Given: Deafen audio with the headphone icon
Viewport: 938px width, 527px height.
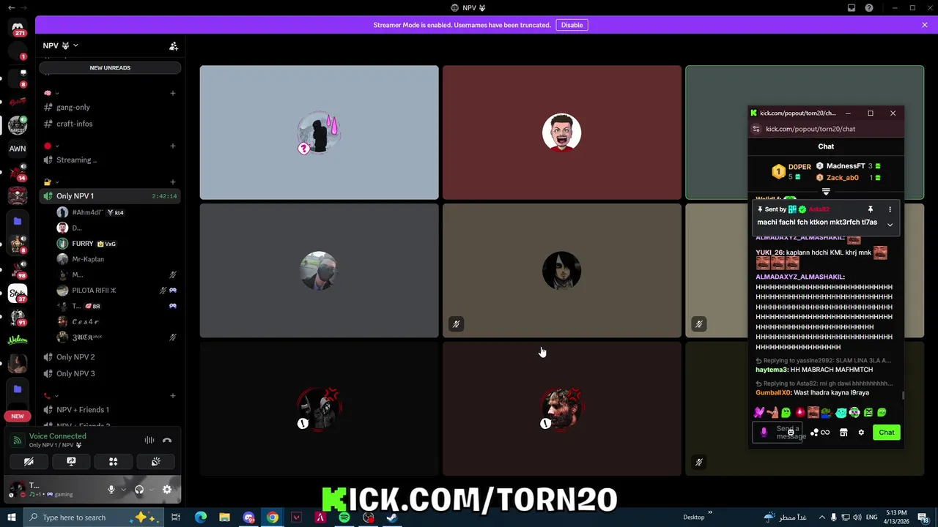Looking at the screenshot, I should click(139, 490).
